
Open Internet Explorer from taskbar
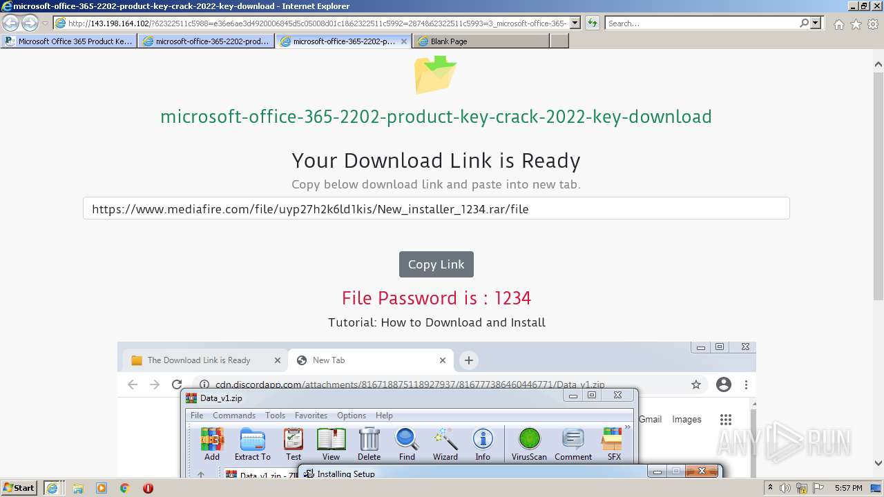tap(52, 488)
